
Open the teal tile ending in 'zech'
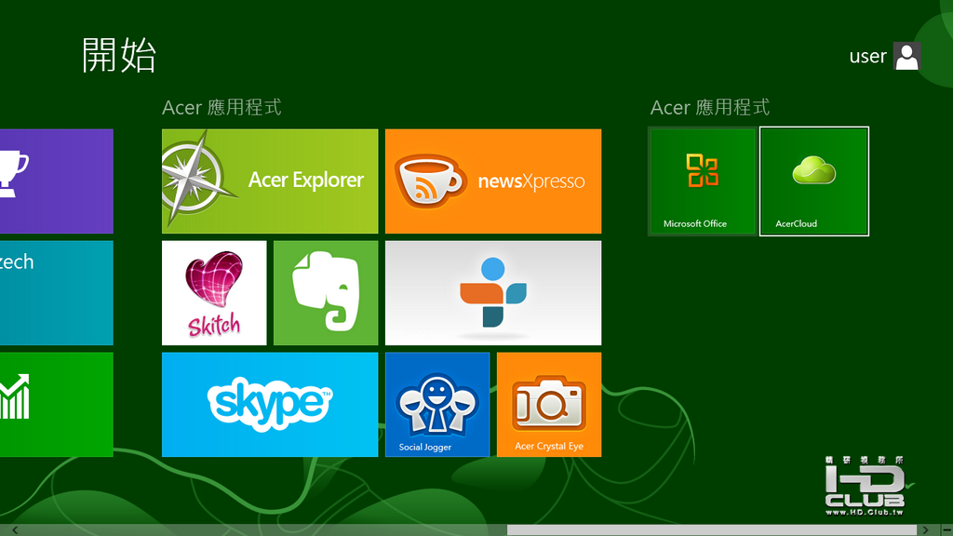pyautogui.click(x=57, y=293)
